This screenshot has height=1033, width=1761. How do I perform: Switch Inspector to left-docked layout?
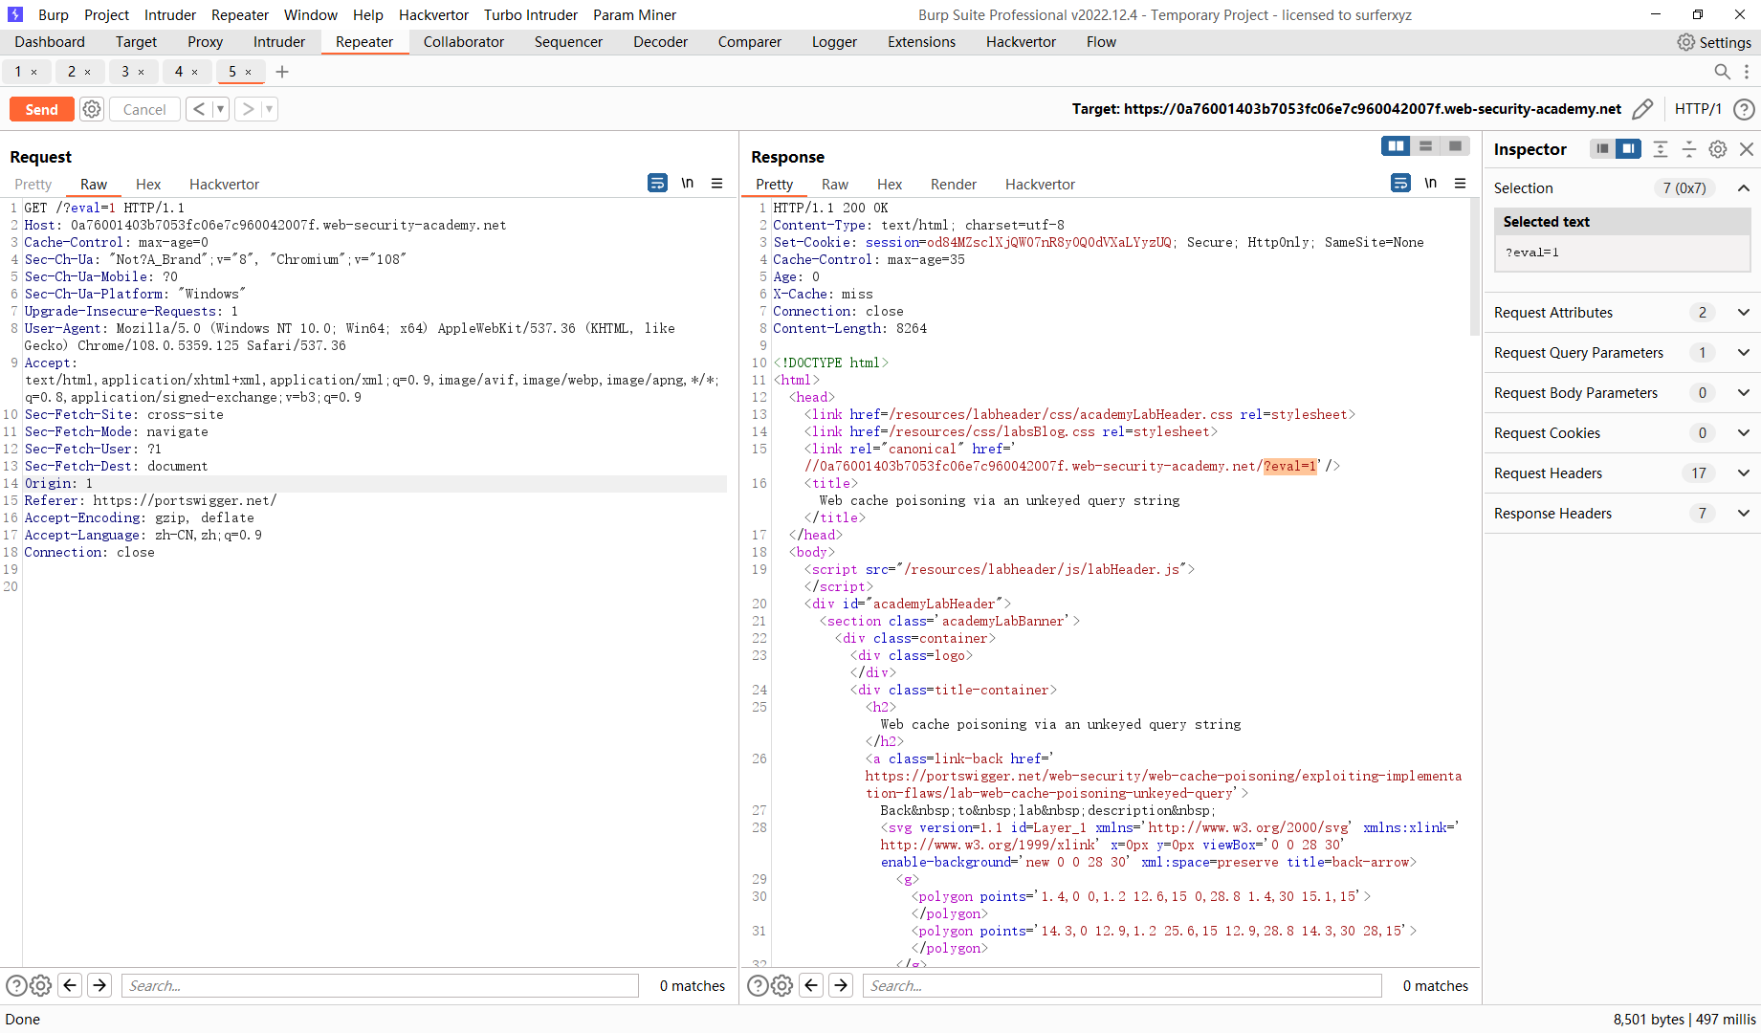coord(1602,148)
